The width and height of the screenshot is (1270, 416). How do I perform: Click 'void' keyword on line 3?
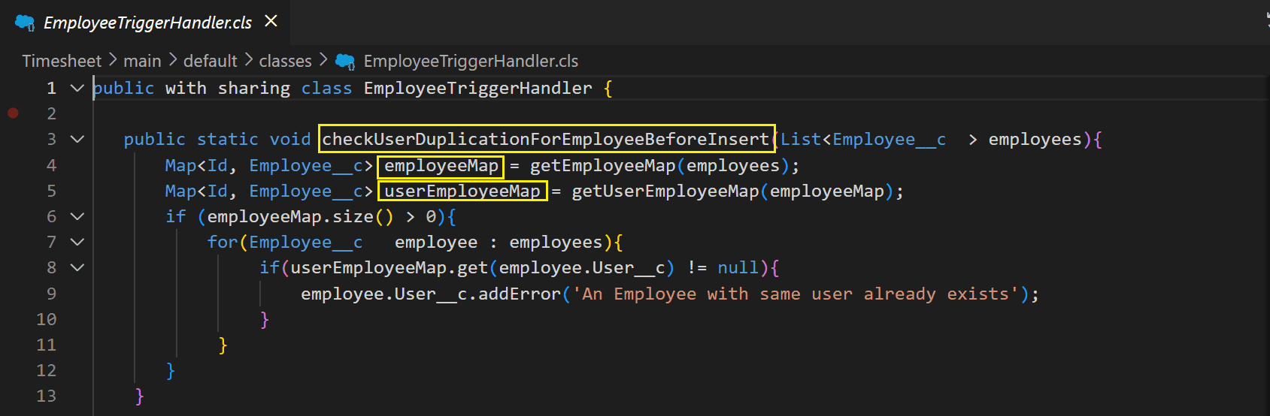coord(290,139)
